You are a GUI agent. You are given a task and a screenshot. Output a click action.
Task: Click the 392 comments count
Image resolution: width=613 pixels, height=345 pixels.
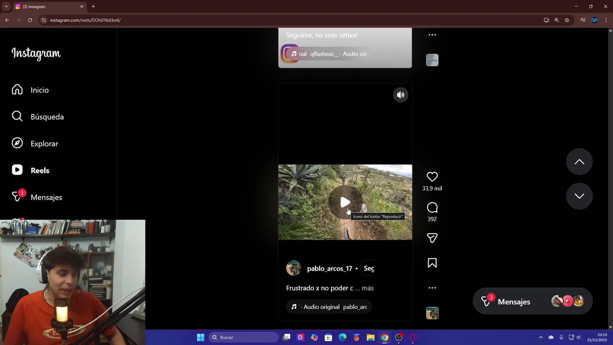[432, 219]
